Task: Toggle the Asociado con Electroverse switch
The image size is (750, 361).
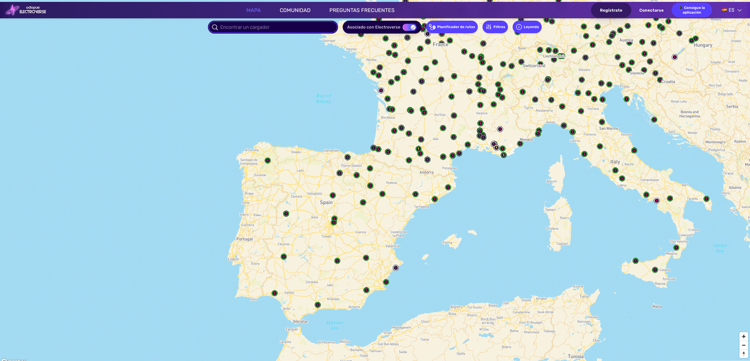Action: [409, 27]
